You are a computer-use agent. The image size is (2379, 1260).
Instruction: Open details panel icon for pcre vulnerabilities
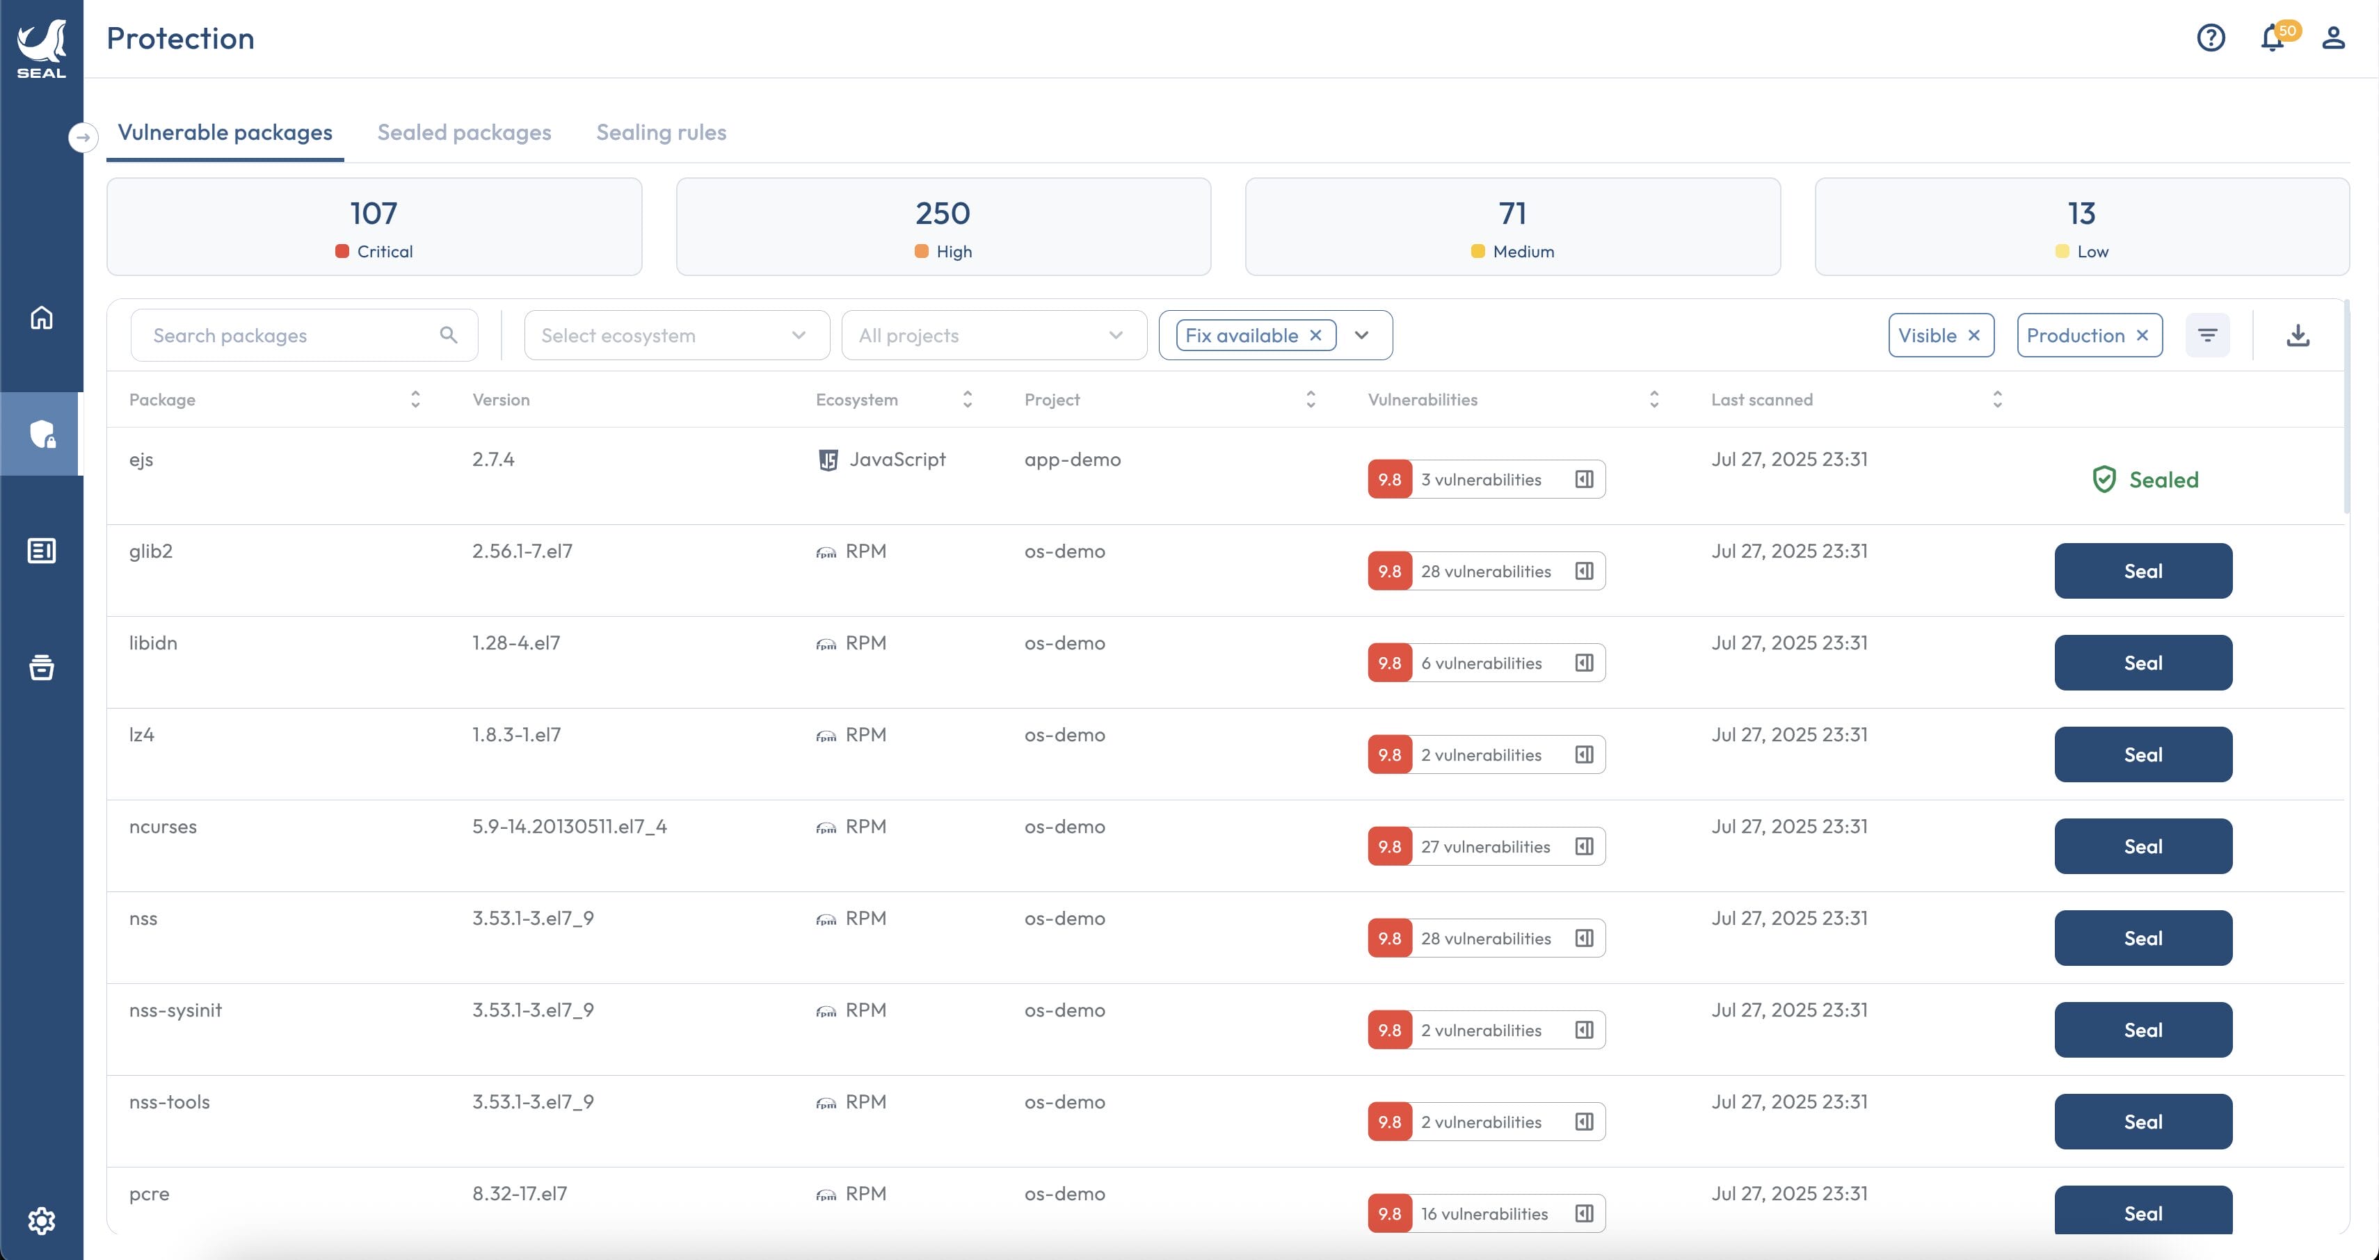pyautogui.click(x=1585, y=1214)
